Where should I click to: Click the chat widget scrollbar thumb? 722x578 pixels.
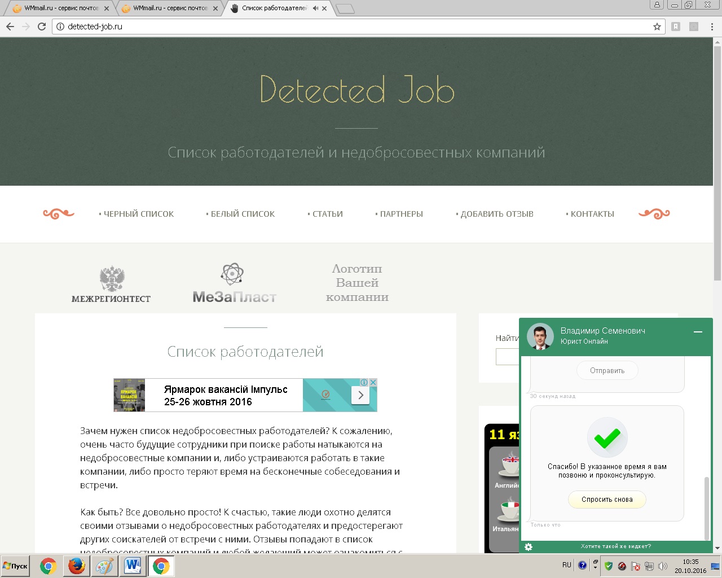(x=707, y=508)
